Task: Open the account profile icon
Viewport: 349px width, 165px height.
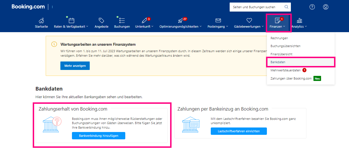Action: (x=326, y=7)
